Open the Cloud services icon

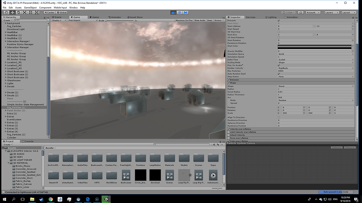301,13
